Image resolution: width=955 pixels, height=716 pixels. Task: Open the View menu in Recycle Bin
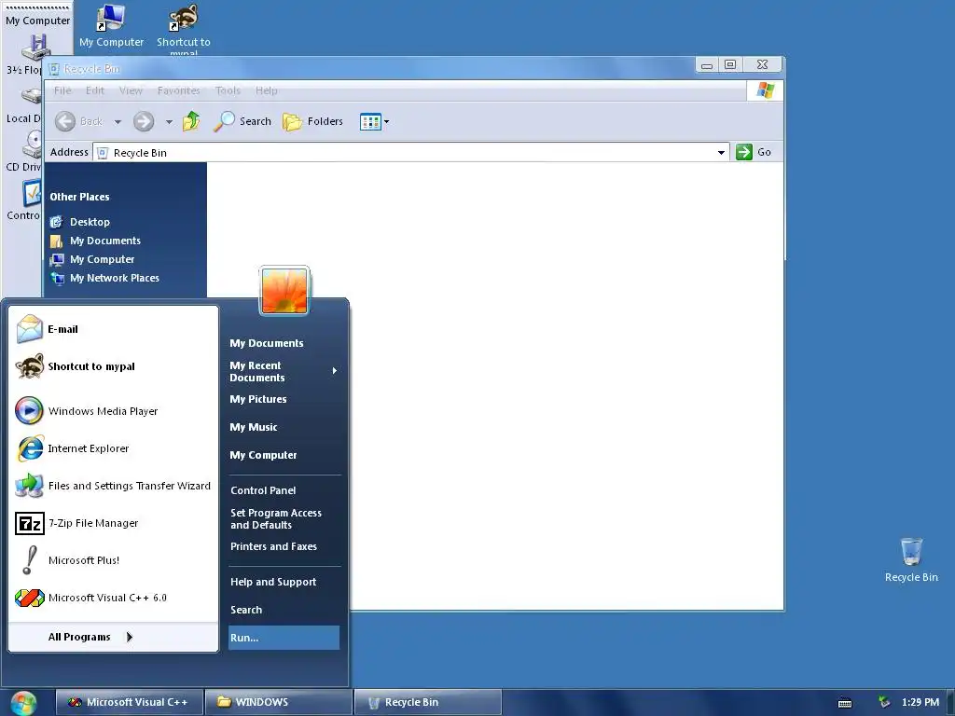coord(131,90)
